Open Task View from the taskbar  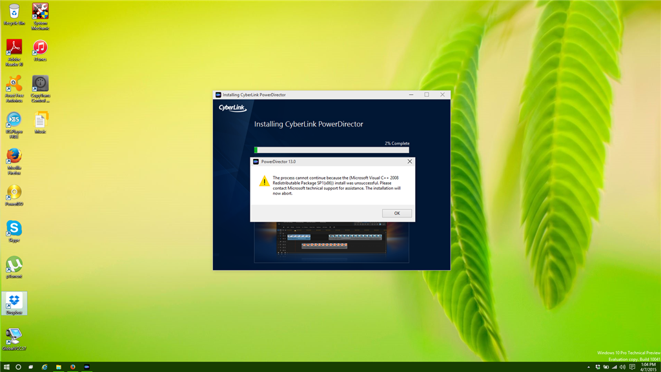coord(31,367)
